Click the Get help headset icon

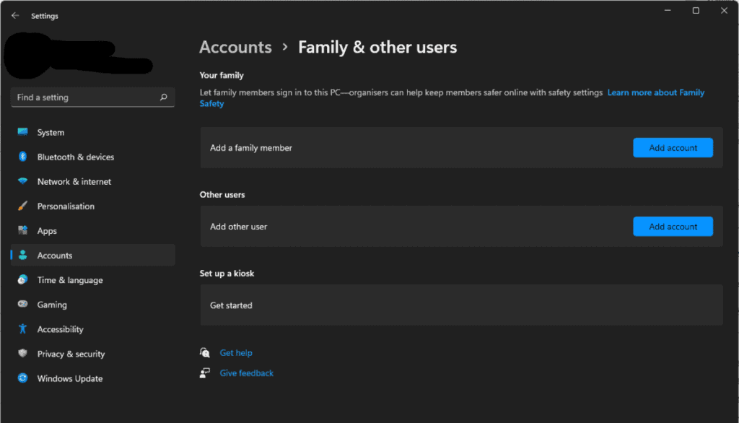tap(204, 352)
